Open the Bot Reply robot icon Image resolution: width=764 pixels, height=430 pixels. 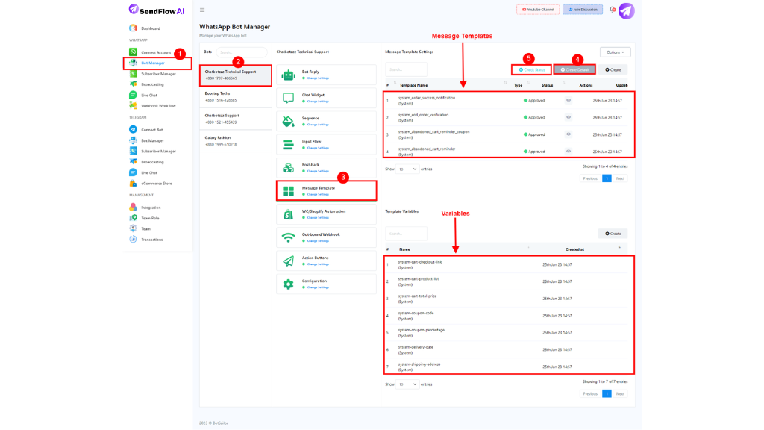[x=289, y=75]
